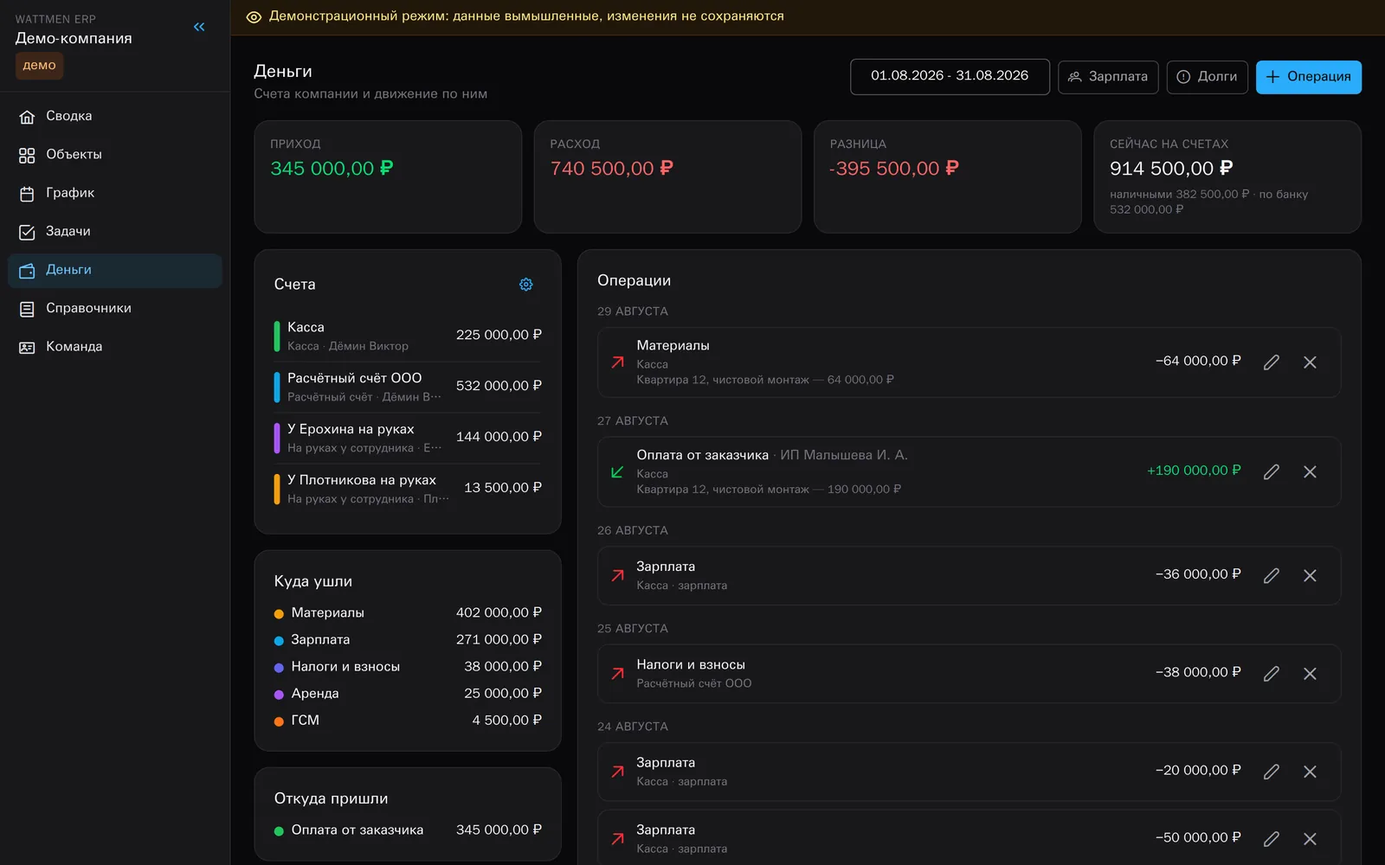Edit the +190 000,00 ₽ payment operation

click(1271, 471)
